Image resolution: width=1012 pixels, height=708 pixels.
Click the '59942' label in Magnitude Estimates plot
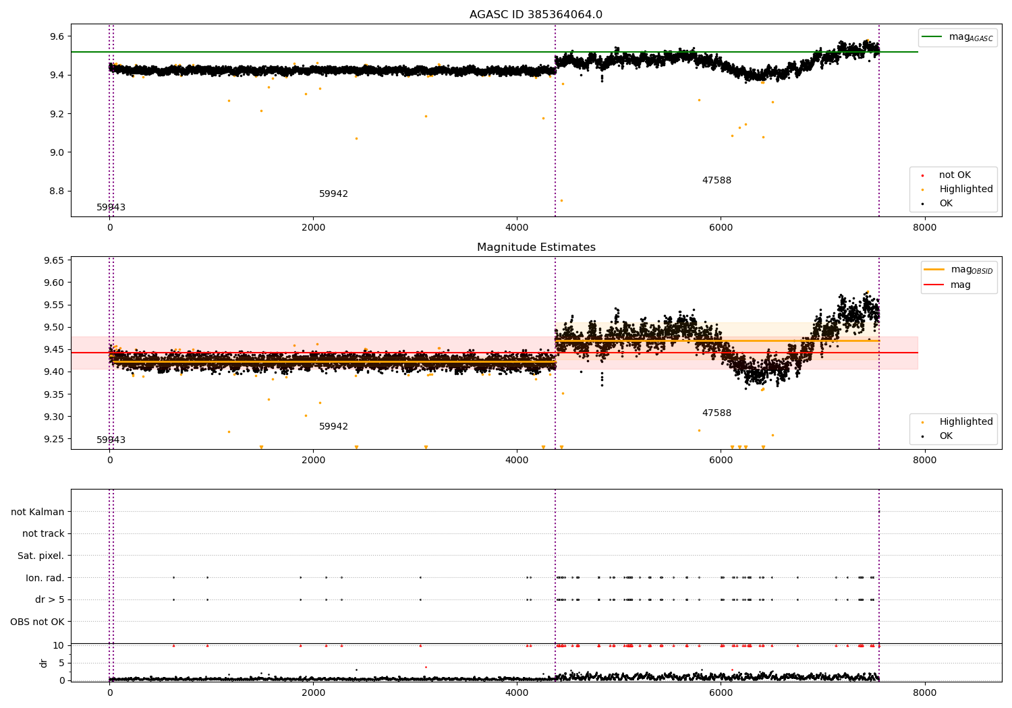tap(333, 427)
